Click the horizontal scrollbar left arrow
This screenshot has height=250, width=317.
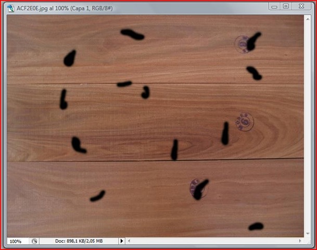(x=129, y=241)
